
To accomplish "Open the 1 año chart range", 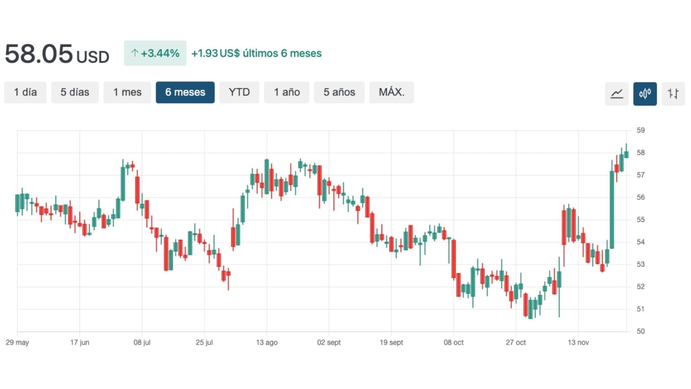I will 286,92.
